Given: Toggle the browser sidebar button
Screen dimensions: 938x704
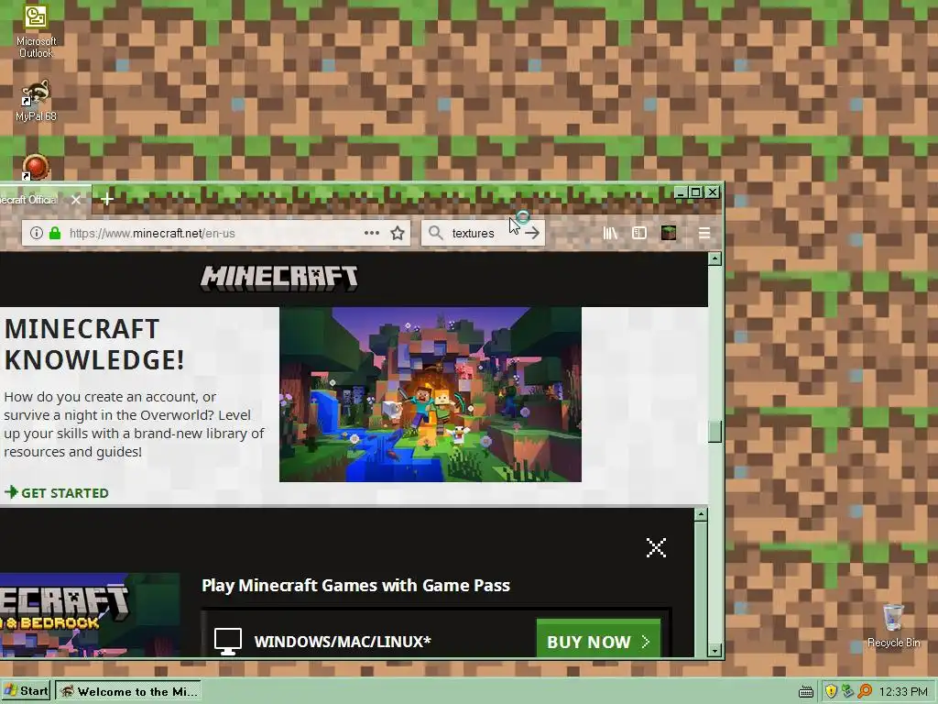Looking at the screenshot, I should 638,233.
